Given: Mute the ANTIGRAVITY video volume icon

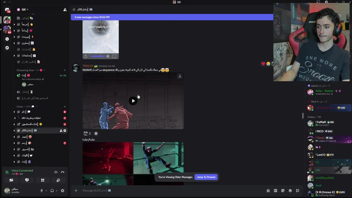Looking at the screenshot, I should [x=108, y=56].
